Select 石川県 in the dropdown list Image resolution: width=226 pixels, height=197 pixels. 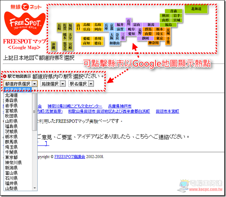[x=18, y=178]
